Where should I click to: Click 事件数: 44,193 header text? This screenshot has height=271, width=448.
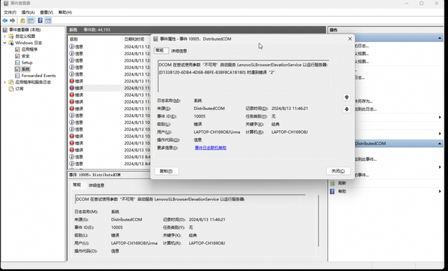point(97,29)
